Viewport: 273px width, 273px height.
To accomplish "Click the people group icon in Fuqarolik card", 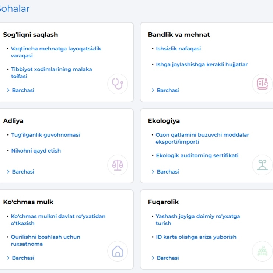I will click(x=262, y=251).
